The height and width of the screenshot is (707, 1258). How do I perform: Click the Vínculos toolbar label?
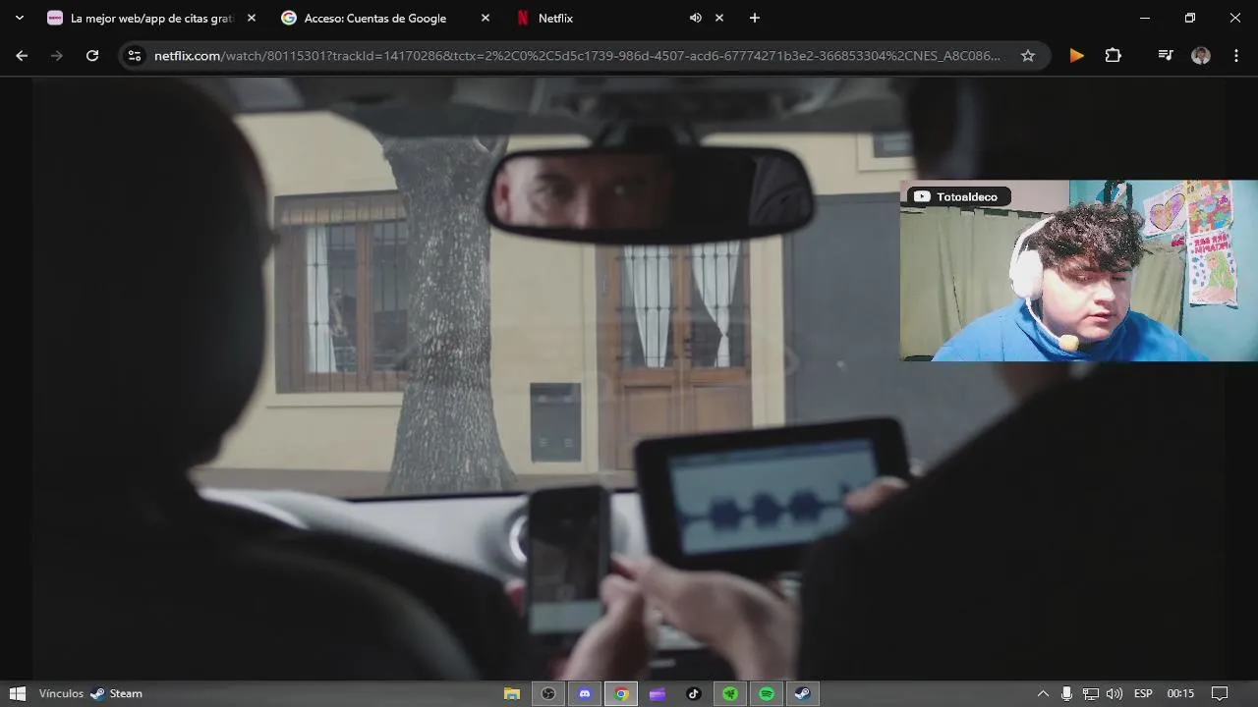(x=61, y=693)
